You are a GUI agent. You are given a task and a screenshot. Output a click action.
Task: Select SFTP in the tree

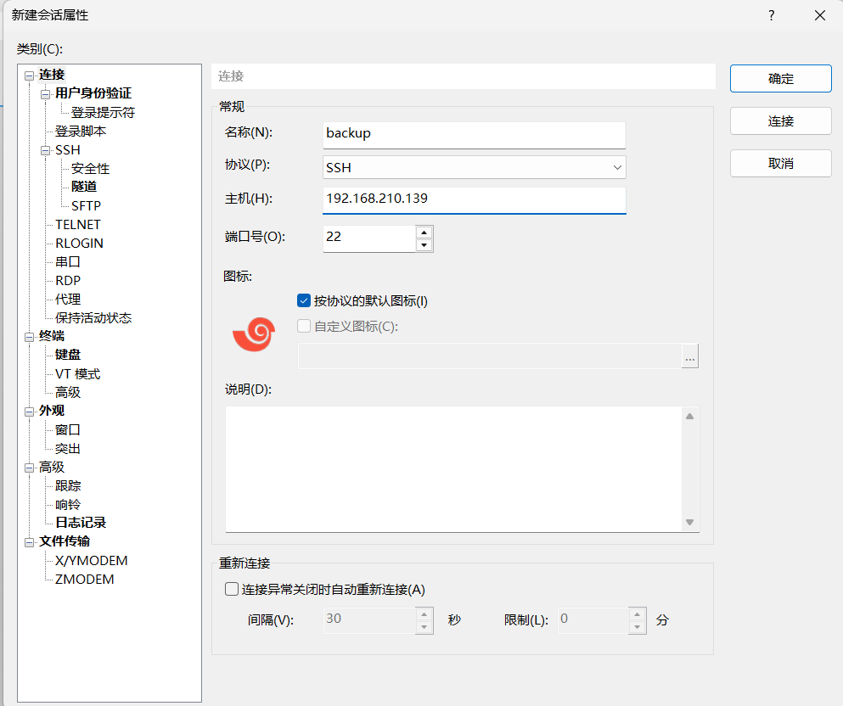click(86, 205)
